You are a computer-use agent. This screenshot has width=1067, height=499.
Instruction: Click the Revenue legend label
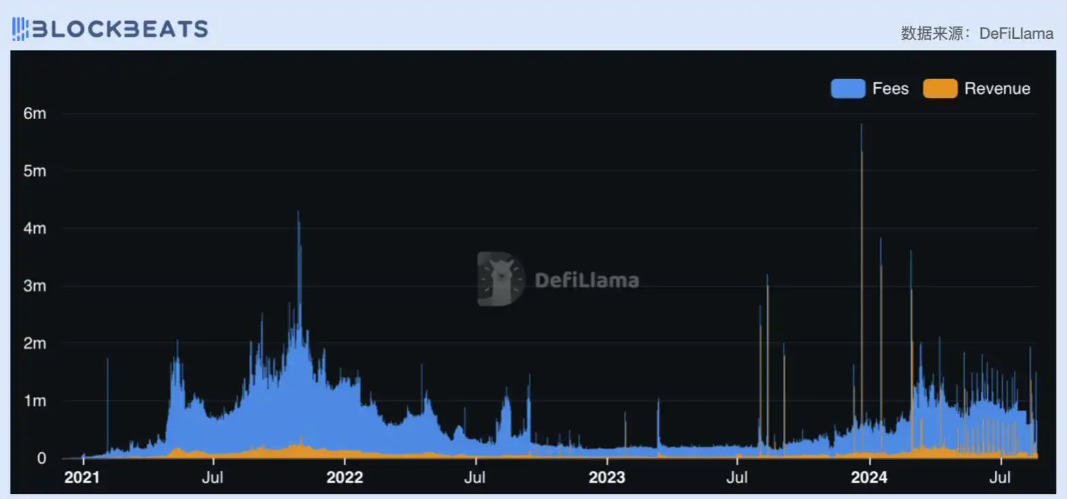coord(997,88)
